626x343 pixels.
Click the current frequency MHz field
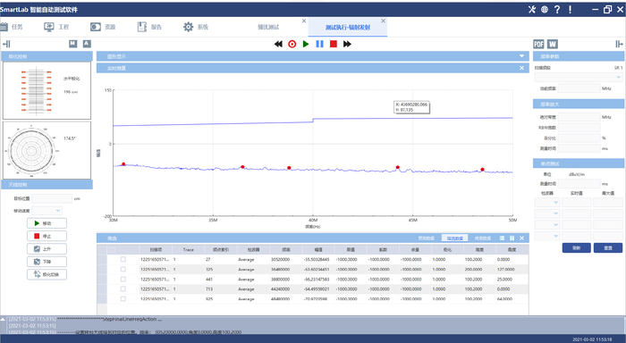click(x=579, y=88)
